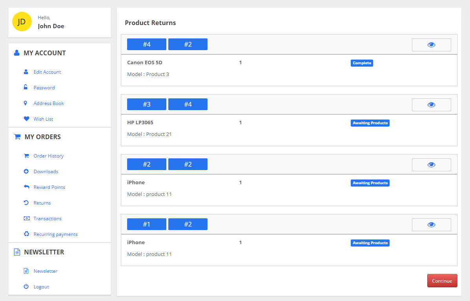
Task: Click the JD user avatar circle
Action: coord(22,22)
